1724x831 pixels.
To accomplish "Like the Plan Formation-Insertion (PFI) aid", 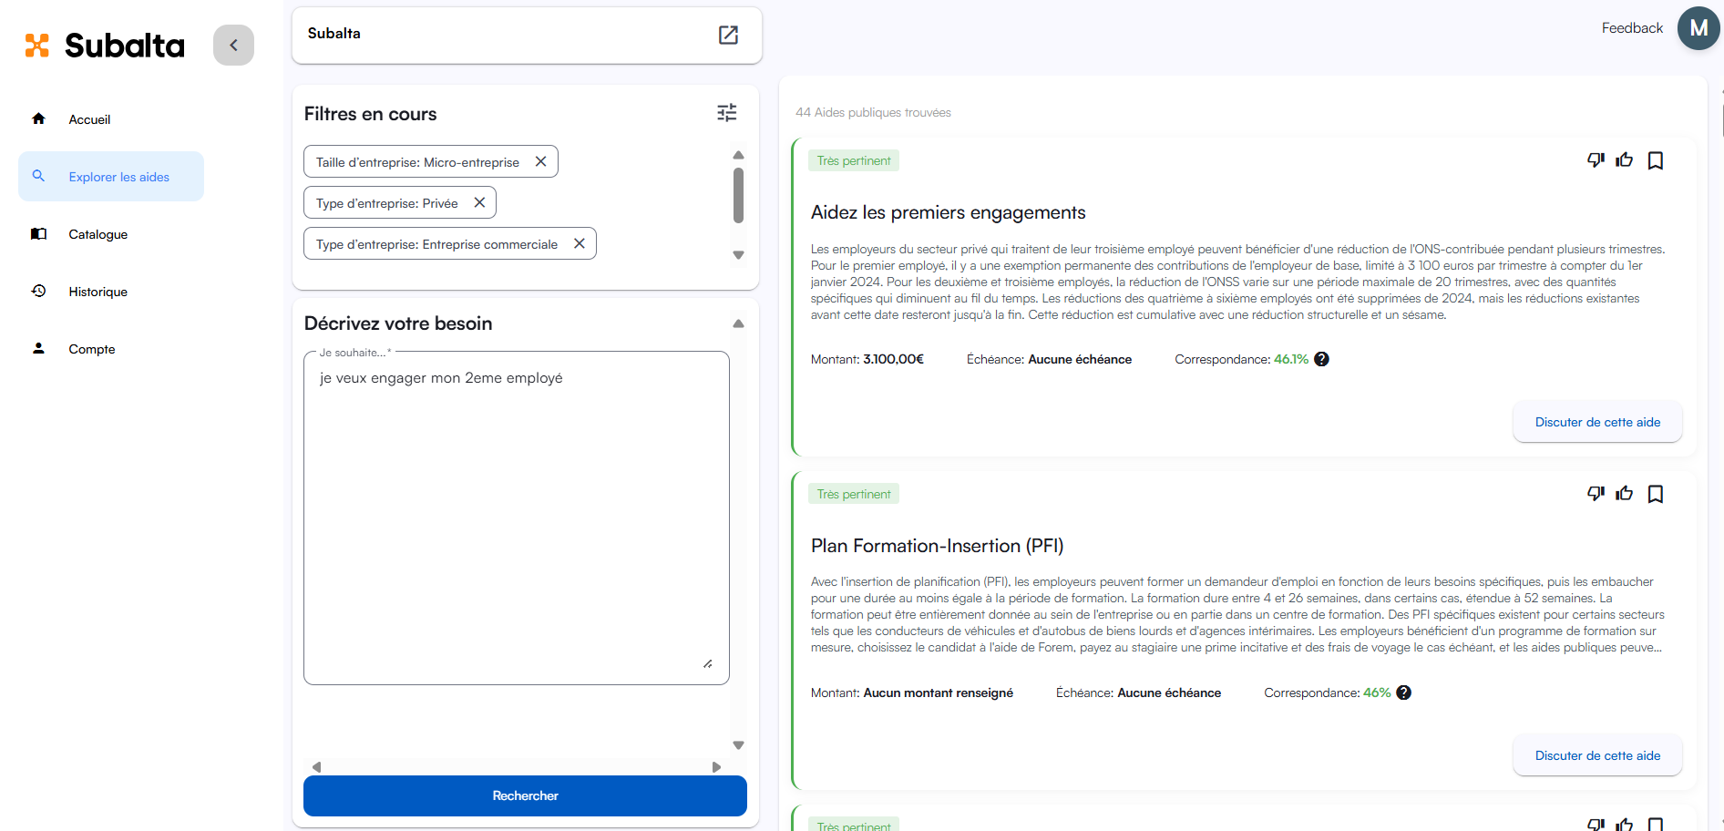I will (x=1625, y=494).
